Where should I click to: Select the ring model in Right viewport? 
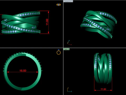103,69
